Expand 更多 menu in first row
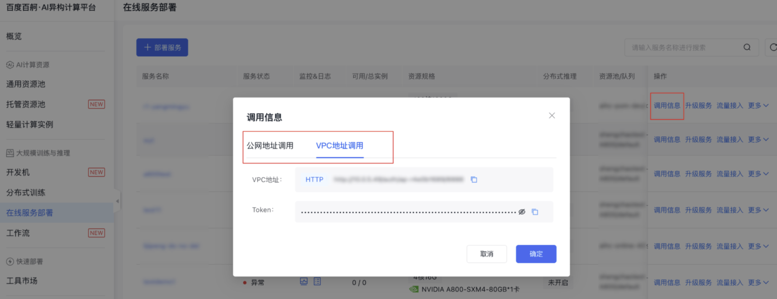777x299 pixels. (758, 105)
